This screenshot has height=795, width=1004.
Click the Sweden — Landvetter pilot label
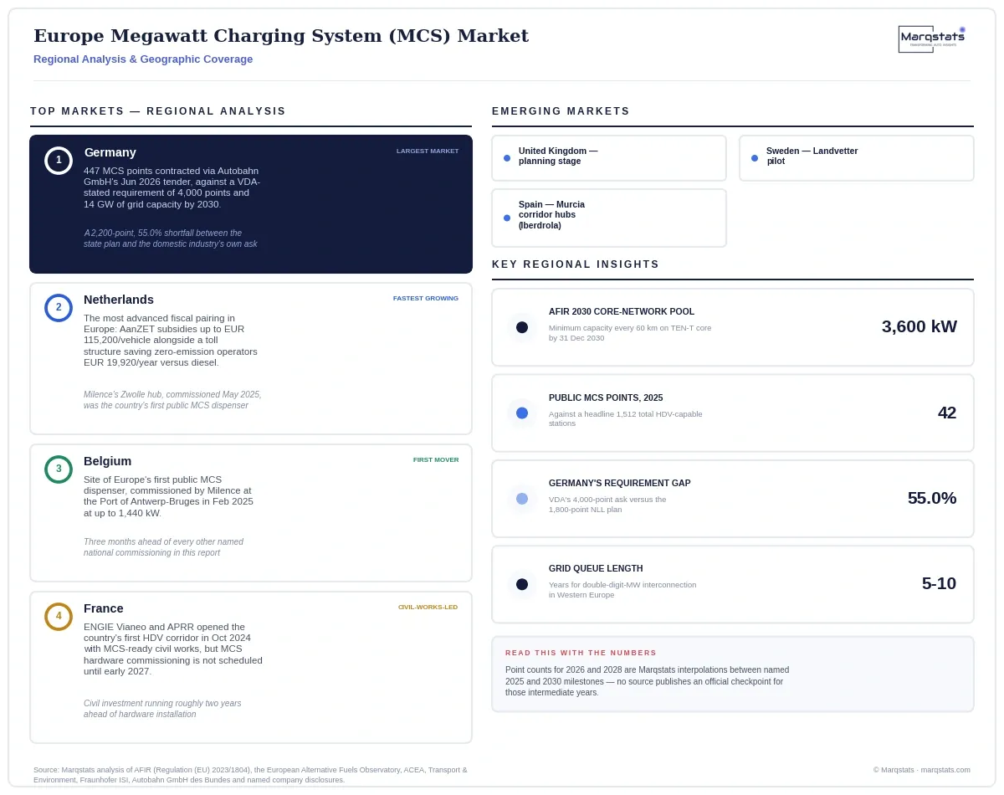pyautogui.click(x=812, y=156)
